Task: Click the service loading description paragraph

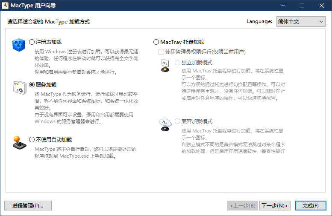Action: pos(86,108)
